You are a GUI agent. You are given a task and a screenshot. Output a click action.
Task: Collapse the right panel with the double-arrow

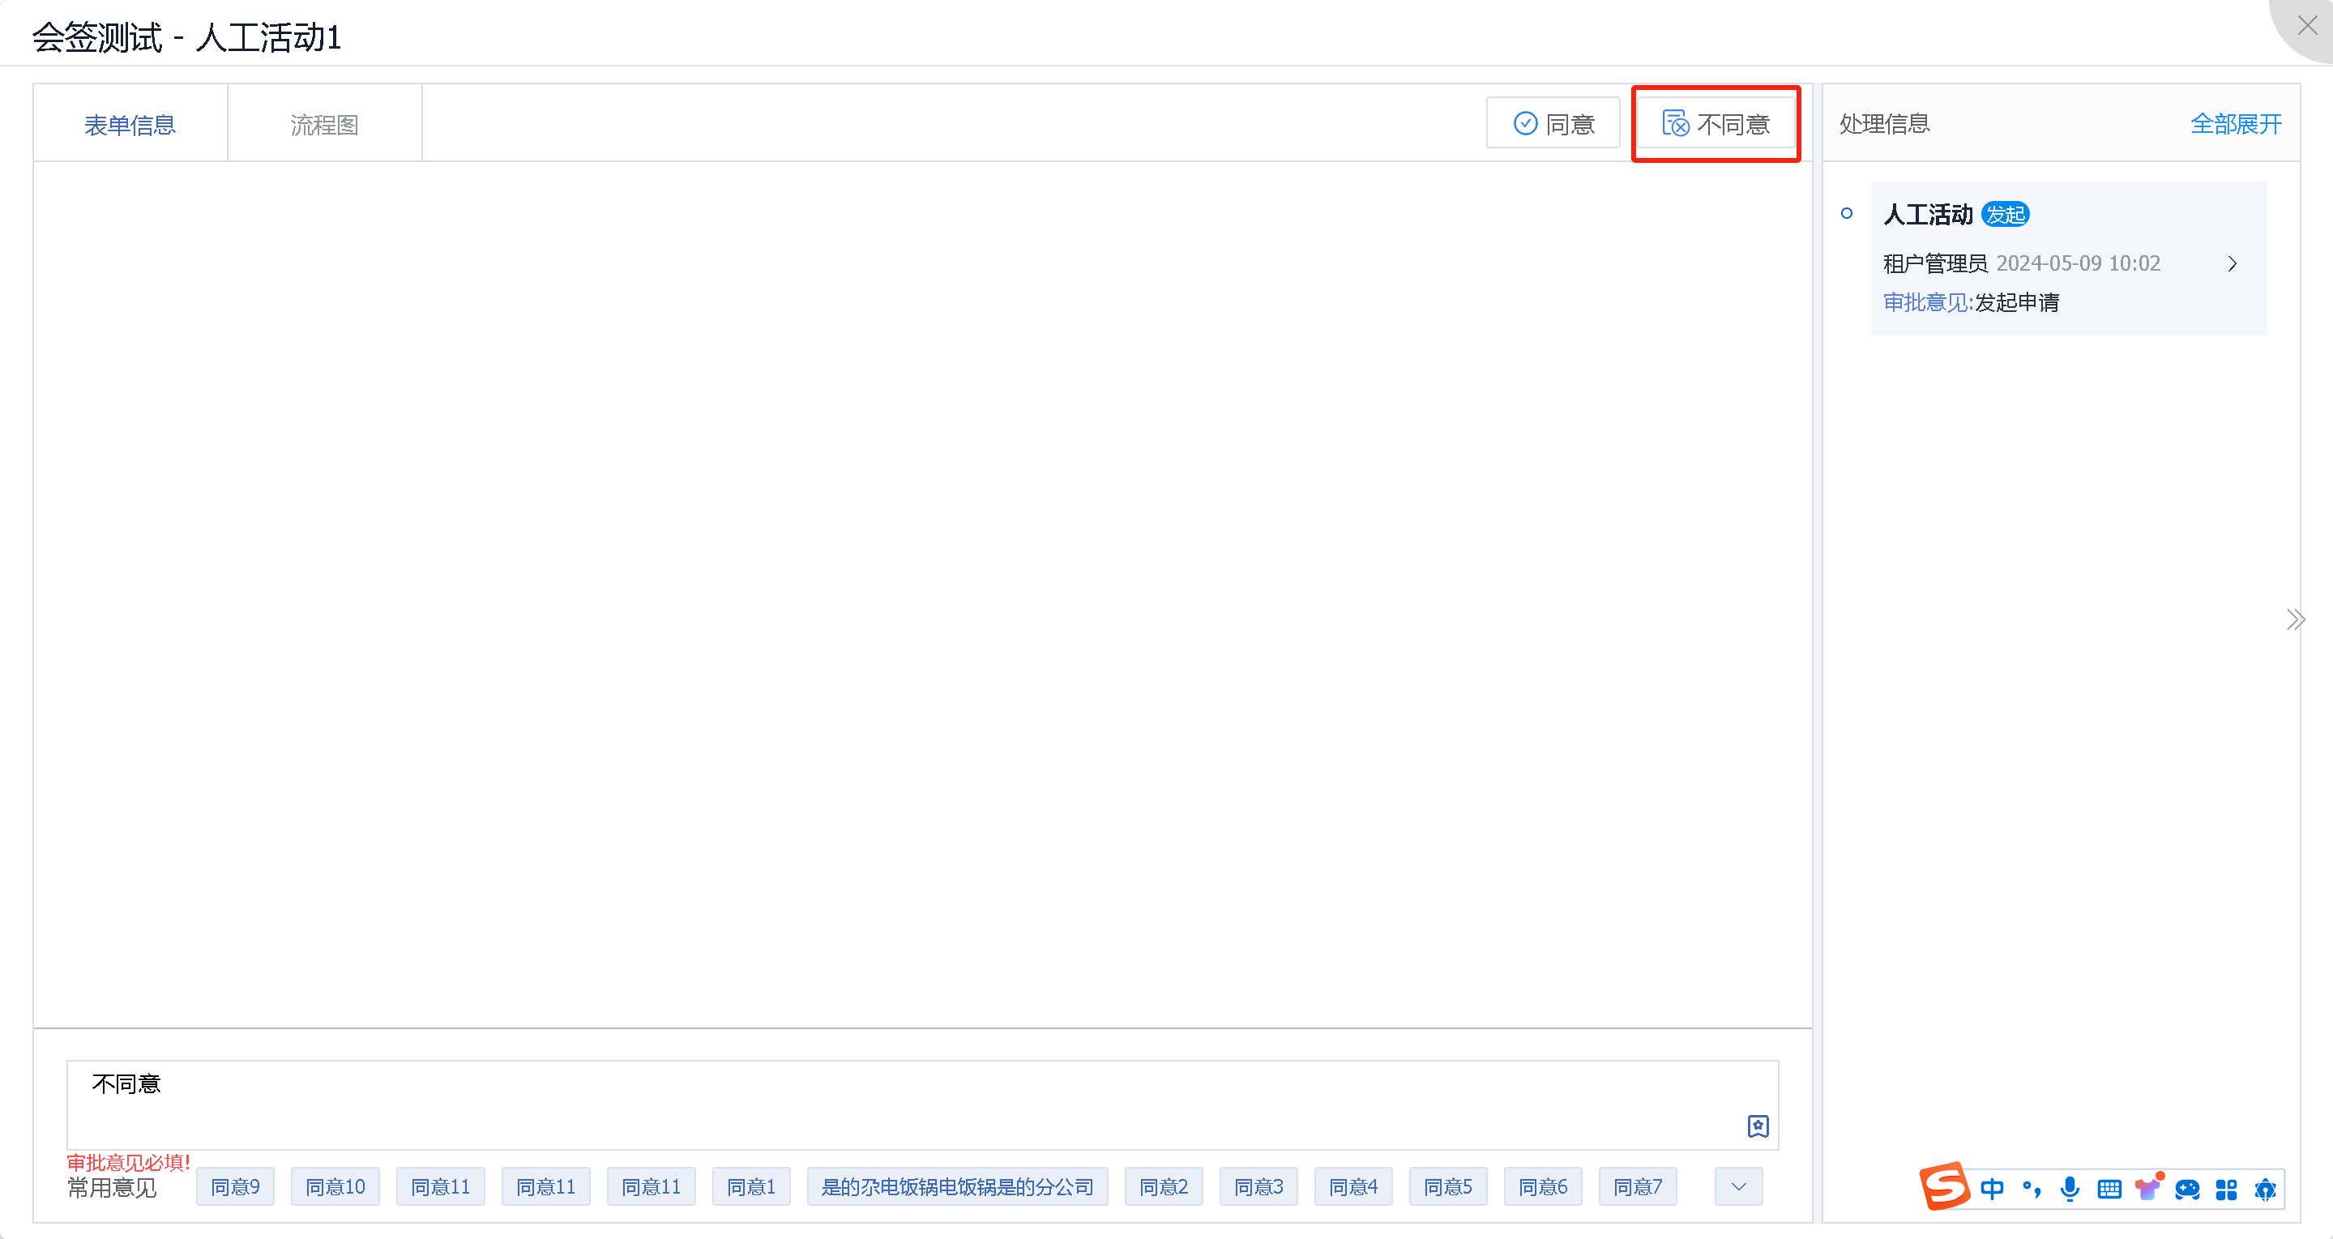pyautogui.click(x=2295, y=619)
